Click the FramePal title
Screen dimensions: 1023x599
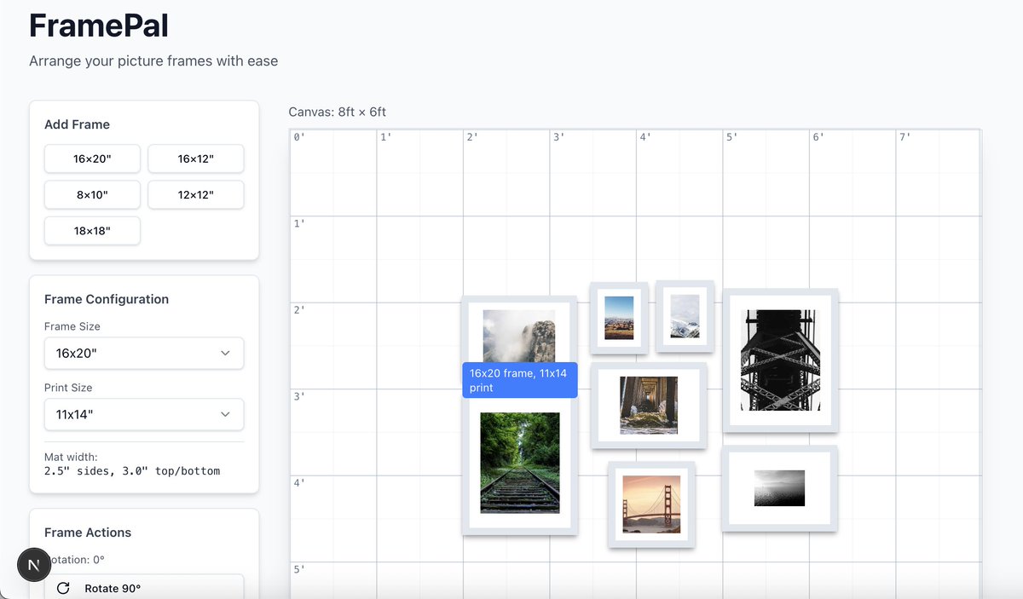(99, 26)
